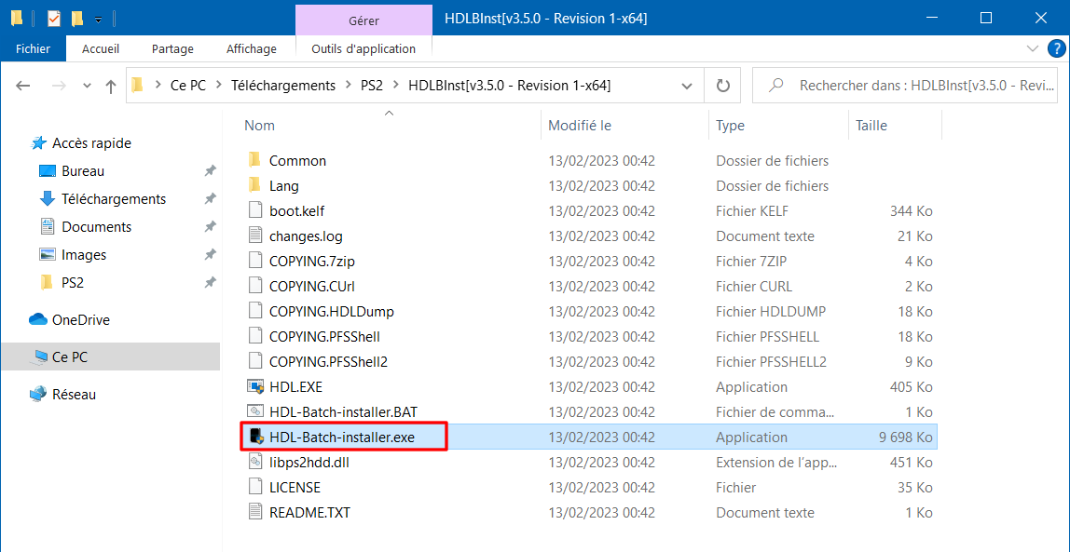Go up one folder level
The height and width of the screenshot is (552, 1070).
111,86
